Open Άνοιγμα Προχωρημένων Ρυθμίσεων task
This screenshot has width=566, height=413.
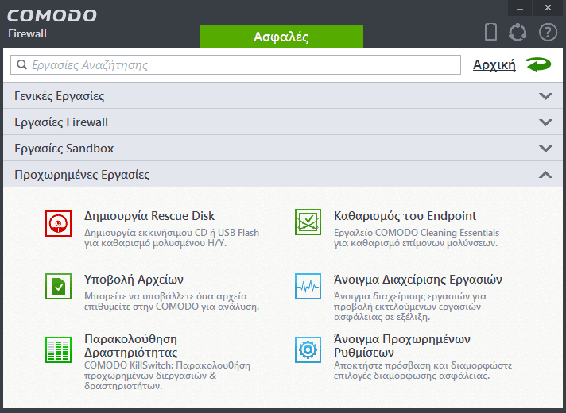(x=402, y=345)
